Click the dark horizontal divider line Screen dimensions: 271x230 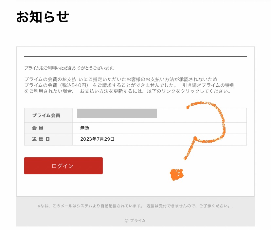(x=135, y=57)
